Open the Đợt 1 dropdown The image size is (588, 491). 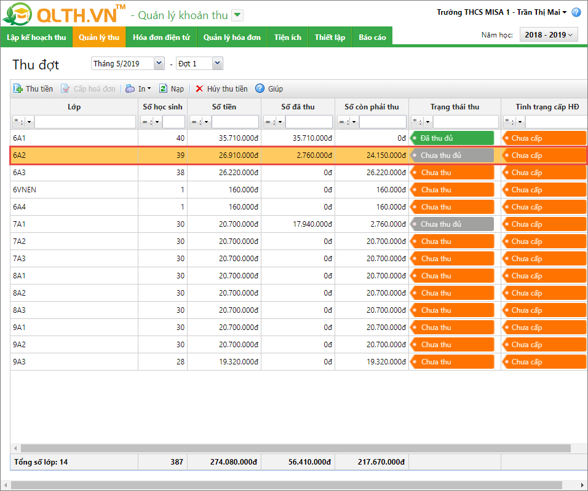(x=217, y=63)
